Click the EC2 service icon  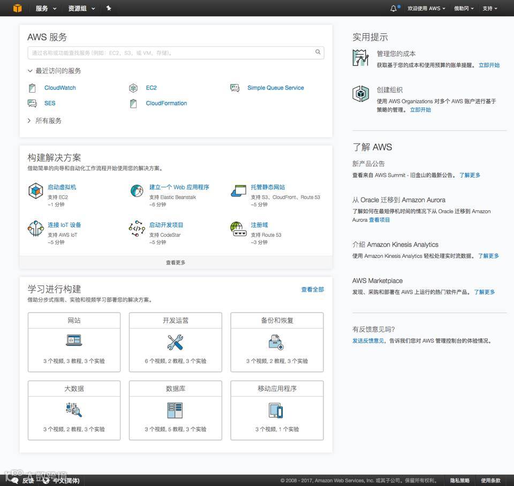click(133, 88)
